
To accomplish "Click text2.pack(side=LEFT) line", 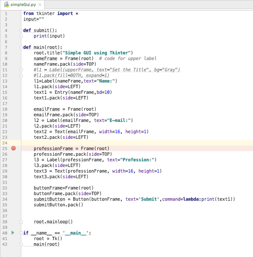I will [x=61, y=137].
